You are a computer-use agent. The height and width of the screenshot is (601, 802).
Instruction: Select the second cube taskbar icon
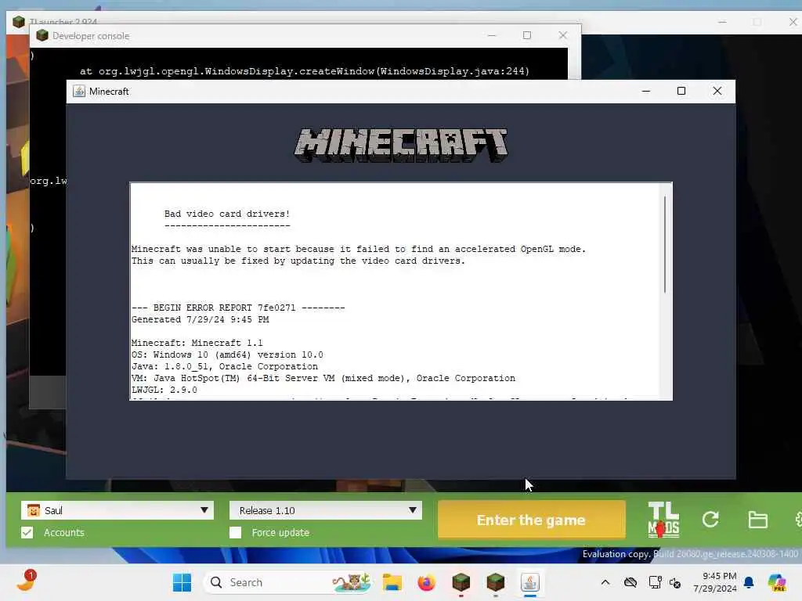(x=495, y=582)
